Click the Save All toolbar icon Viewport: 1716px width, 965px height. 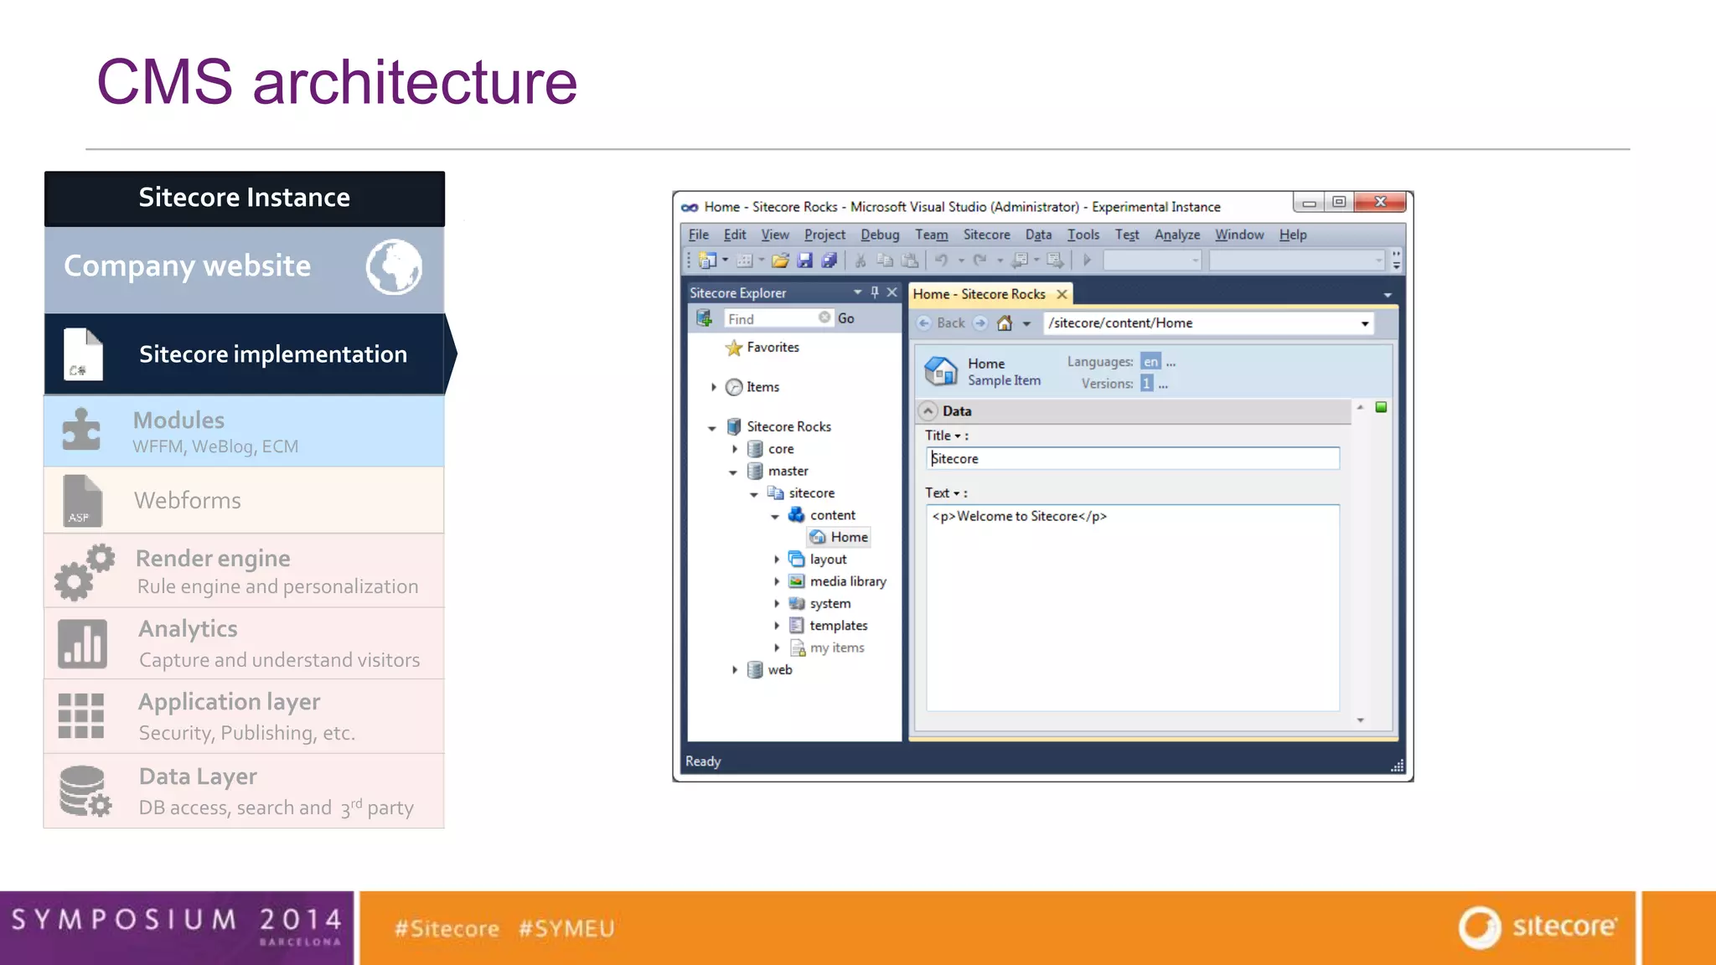[x=829, y=261]
